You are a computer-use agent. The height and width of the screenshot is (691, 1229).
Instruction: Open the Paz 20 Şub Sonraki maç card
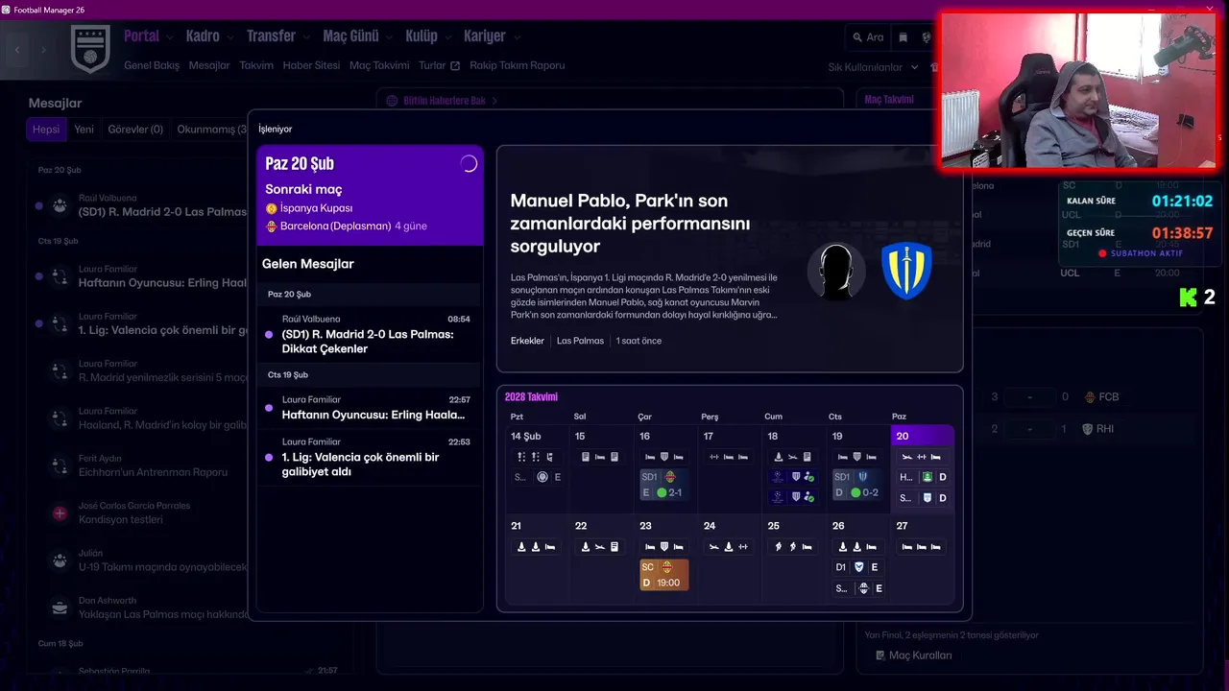370,196
